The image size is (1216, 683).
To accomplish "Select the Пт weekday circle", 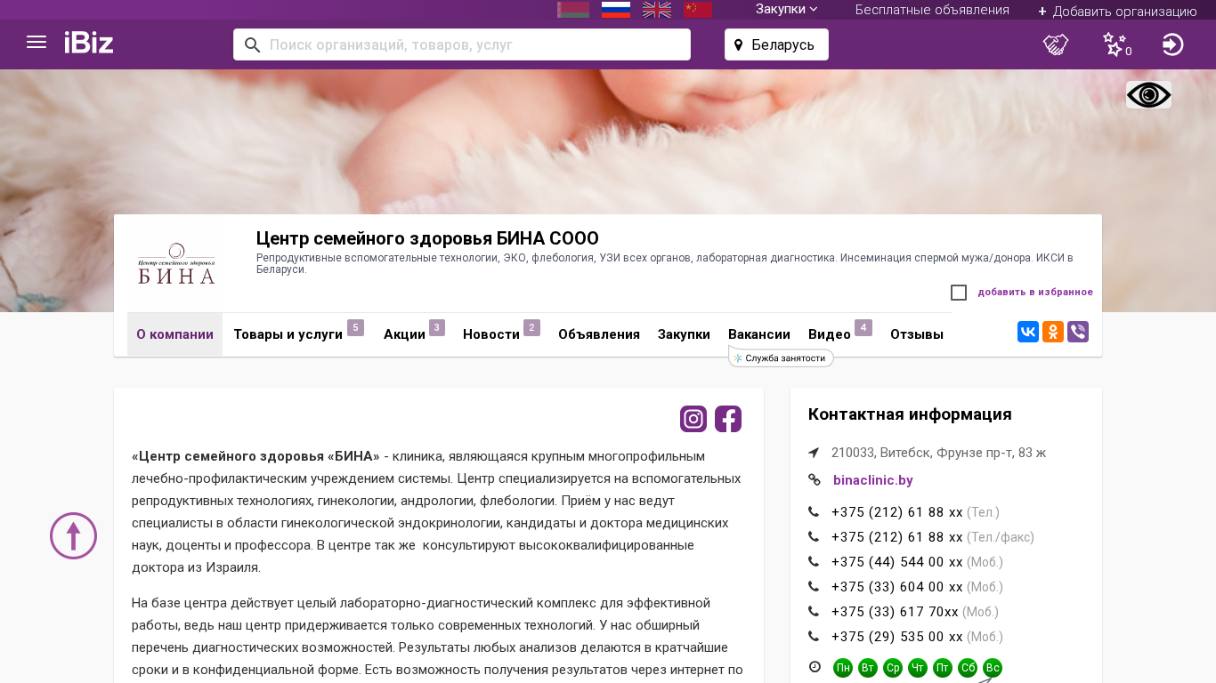I will coord(943,668).
